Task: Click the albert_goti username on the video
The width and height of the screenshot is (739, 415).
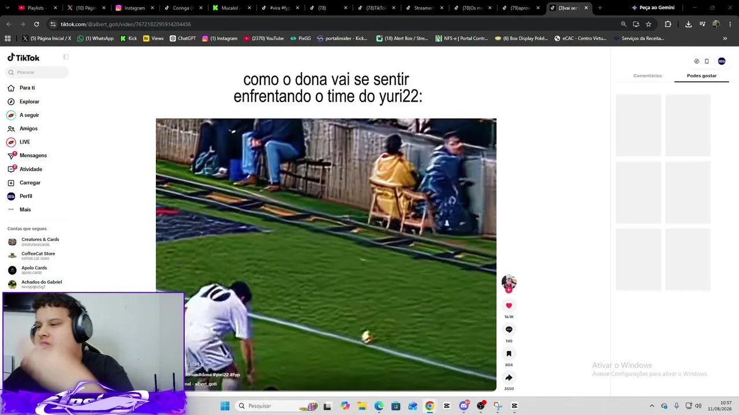Action: [x=206, y=384]
